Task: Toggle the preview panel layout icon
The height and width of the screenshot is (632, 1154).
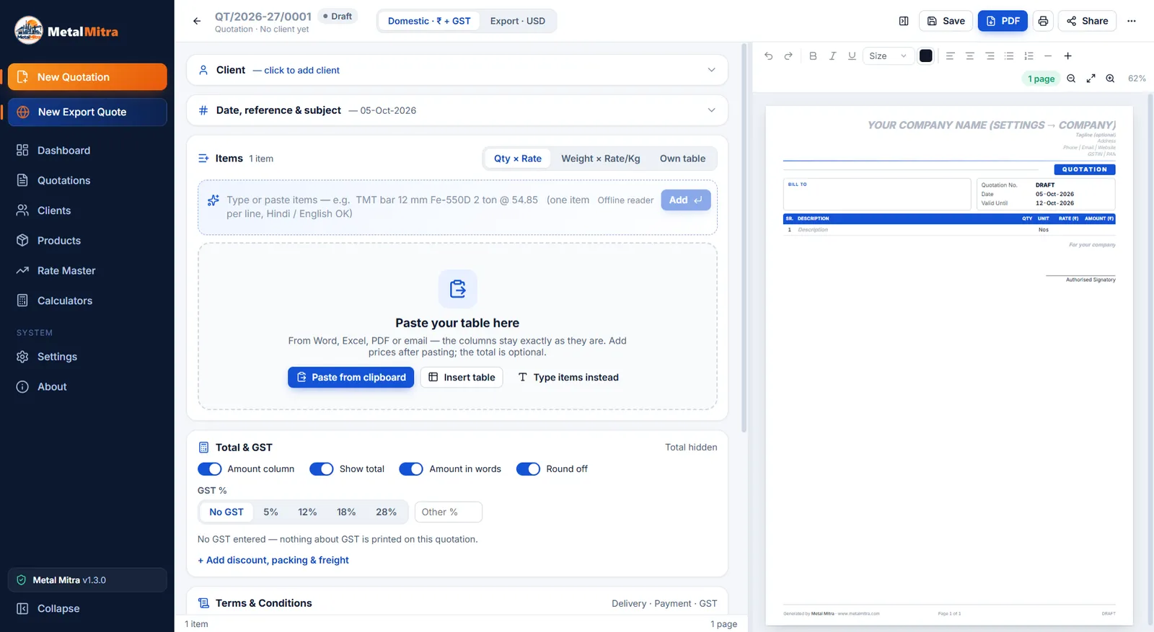Action: point(904,21)
